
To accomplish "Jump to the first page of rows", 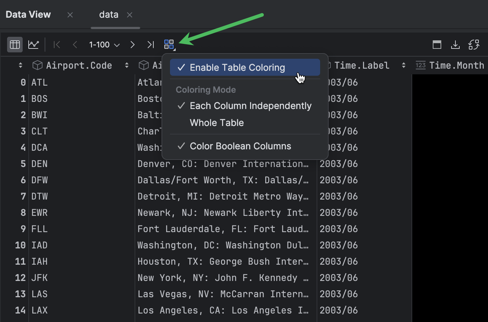I will [x=57, y=44].
